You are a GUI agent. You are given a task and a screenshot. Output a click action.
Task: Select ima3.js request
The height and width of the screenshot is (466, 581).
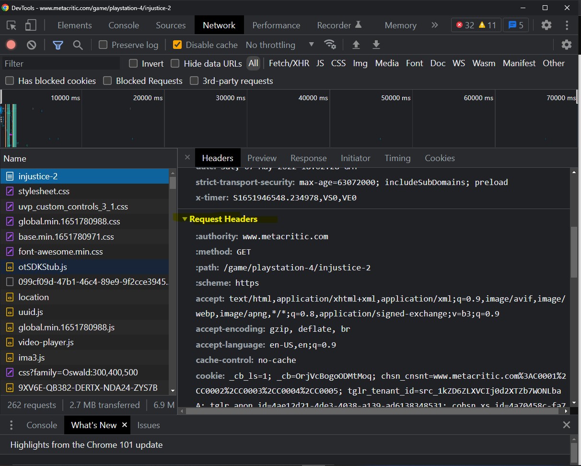[x=85, y=358]
